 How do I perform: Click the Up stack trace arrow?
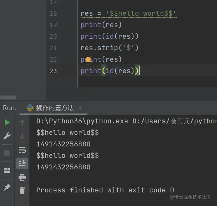(x=22, y=123)
